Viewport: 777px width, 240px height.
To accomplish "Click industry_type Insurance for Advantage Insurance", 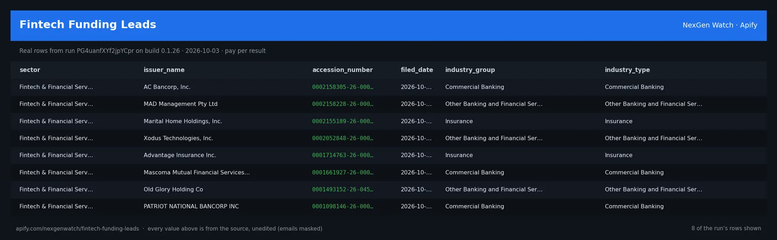I will point(619,155).
